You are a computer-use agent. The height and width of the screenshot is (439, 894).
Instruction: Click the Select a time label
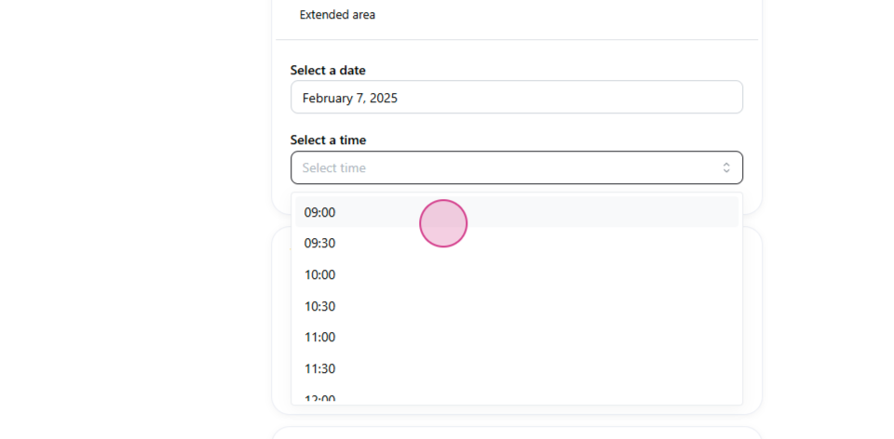coord(328,140)
